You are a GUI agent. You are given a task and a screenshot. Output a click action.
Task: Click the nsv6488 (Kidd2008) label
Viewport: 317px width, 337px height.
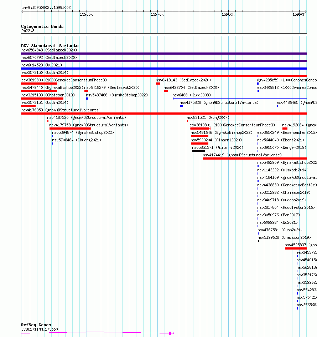(x=192, y=95)
